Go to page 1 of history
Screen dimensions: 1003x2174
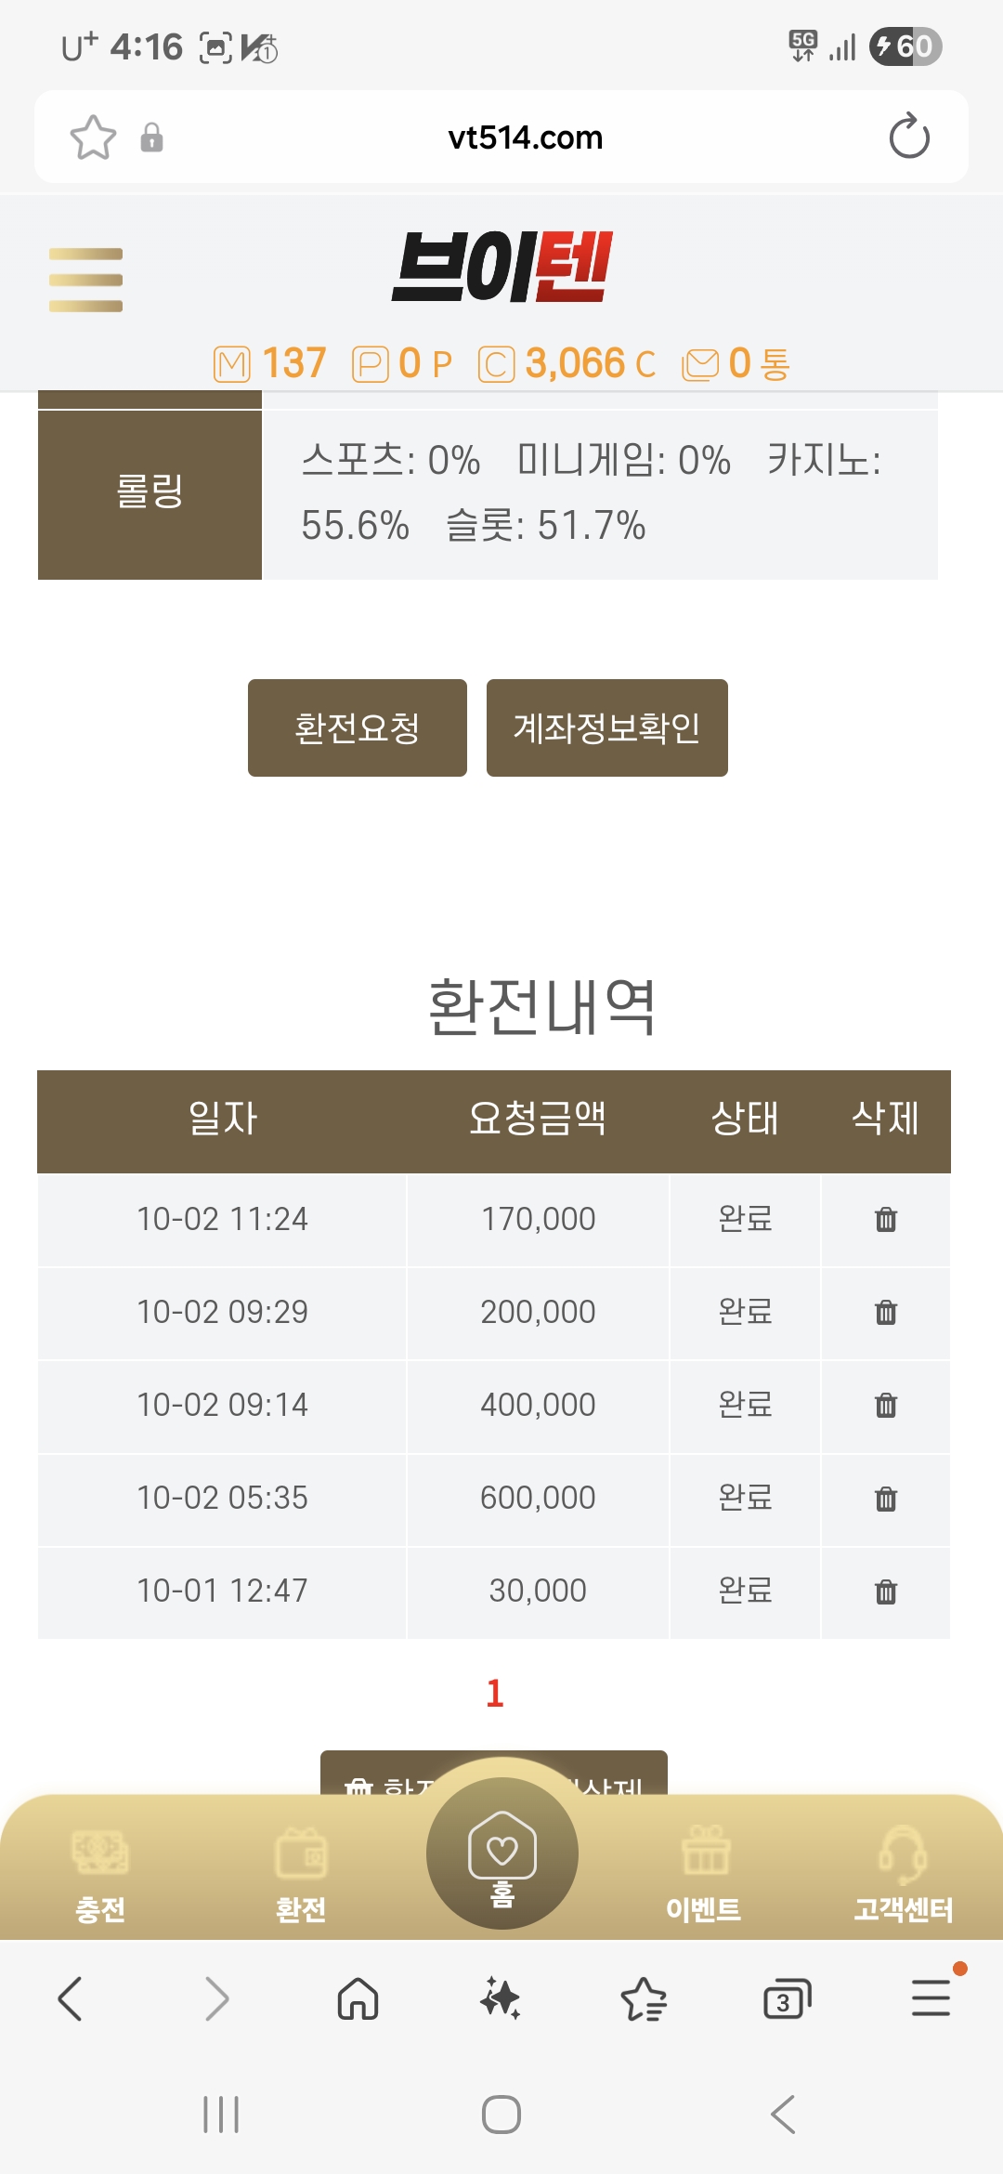click(x=495, y=1694)
